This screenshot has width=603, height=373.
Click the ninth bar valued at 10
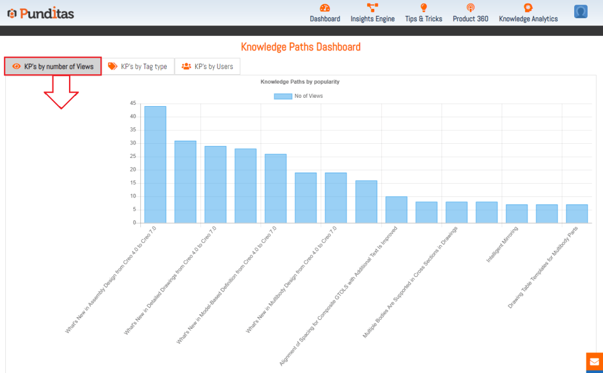[x=396, y=210]
